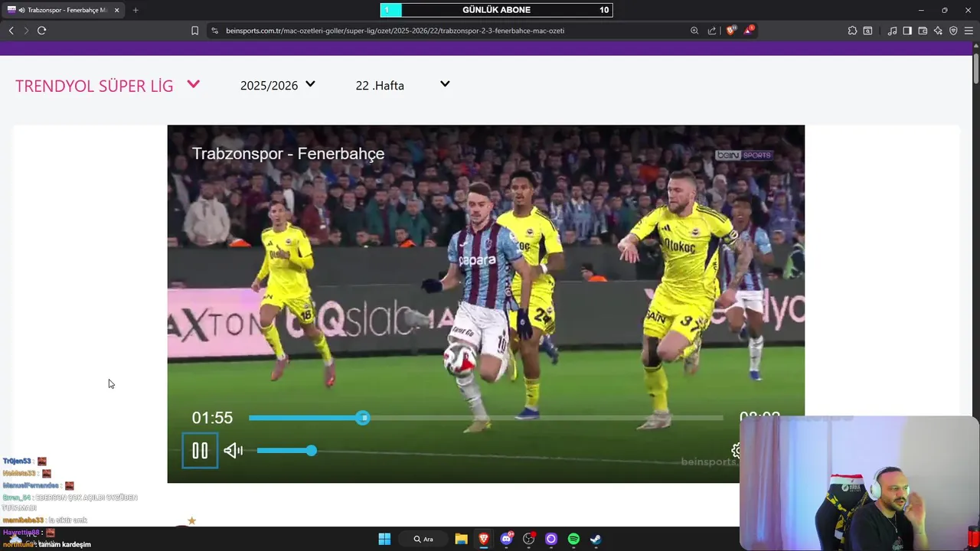Viewport: 980px width, 551px height.
Task: Click the 01:55 elapsed time label
Action: point(212,418)
